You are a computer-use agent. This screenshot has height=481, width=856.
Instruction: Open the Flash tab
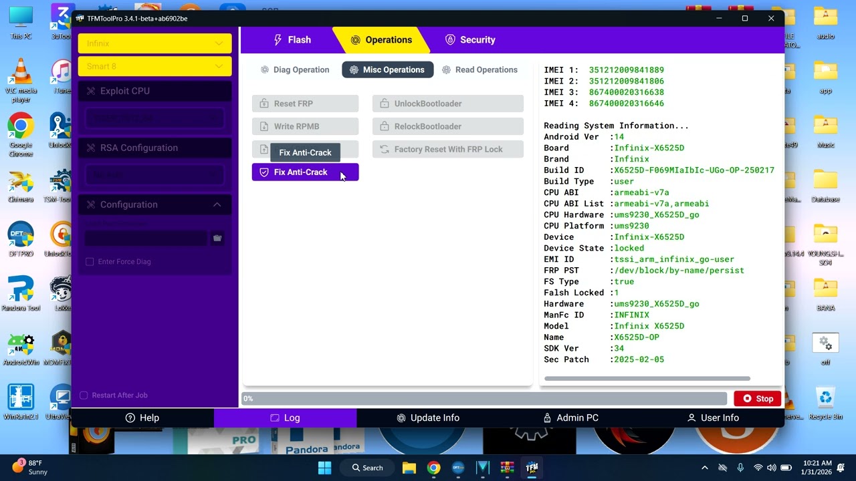click(x=292, y=40)
